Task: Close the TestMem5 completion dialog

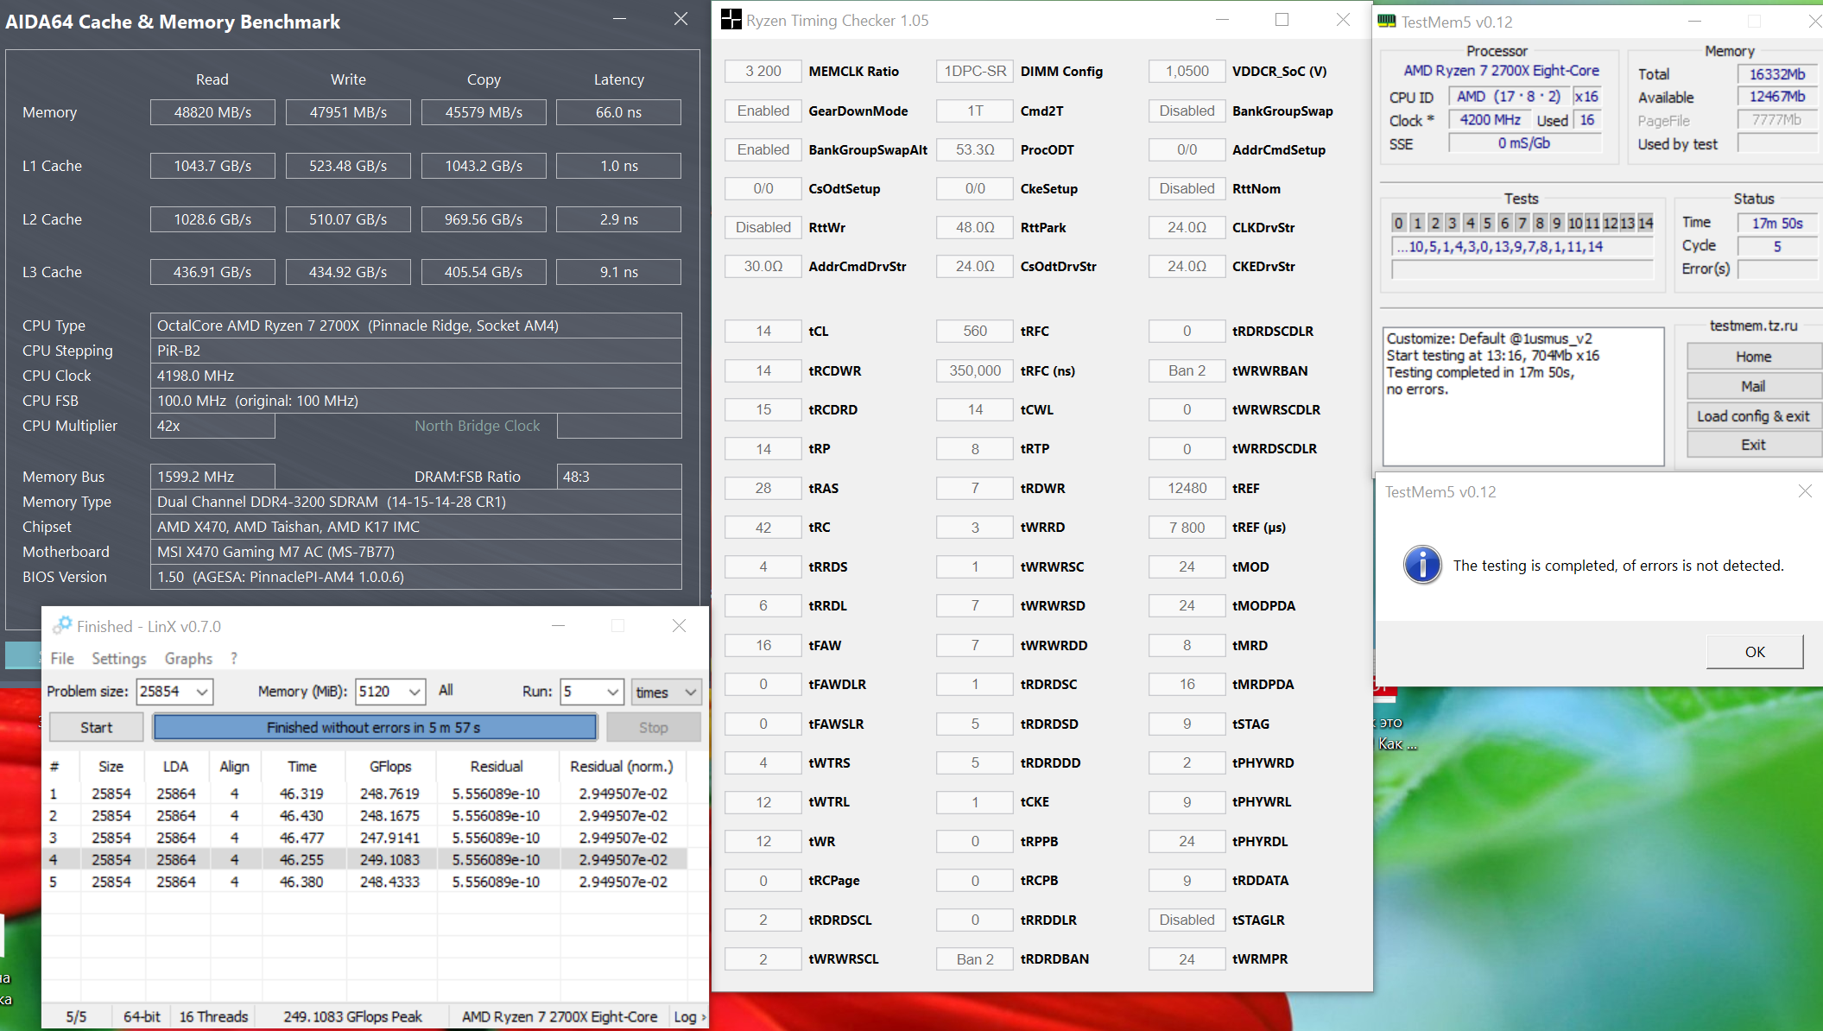Action: point(1804,491)
